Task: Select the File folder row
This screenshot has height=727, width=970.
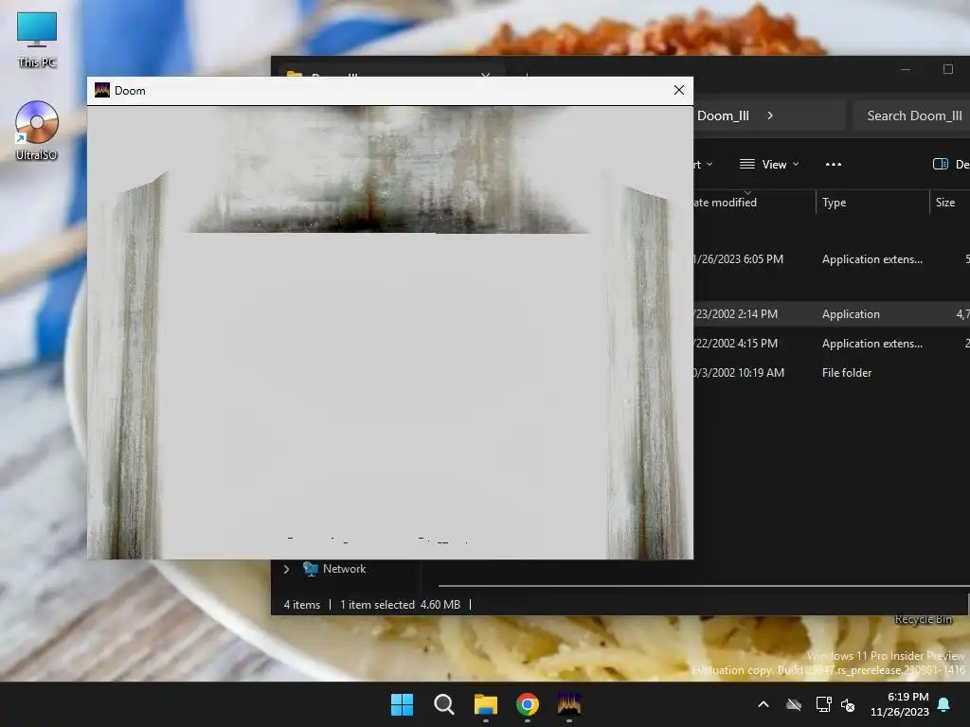Action: 832,373
